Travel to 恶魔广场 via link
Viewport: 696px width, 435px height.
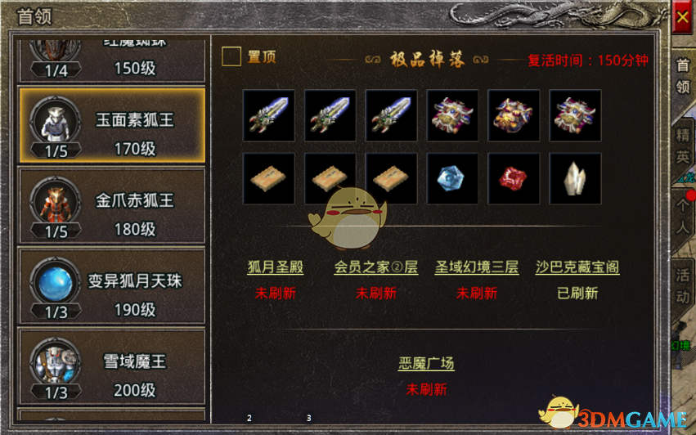pyautogui.click(x=426, y=363)
